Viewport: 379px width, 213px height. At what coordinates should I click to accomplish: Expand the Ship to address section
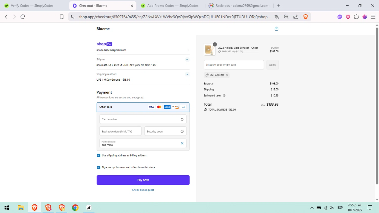(x=187, y=60)
